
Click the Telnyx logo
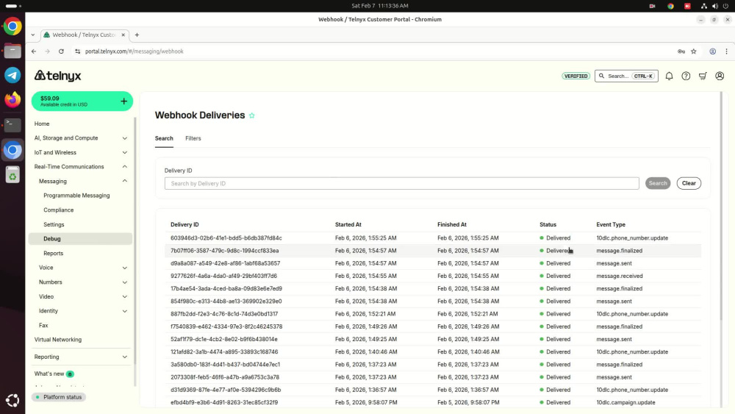pos(57,76)
